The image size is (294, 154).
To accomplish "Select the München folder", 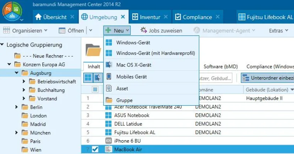I will [x=36, y=133].
